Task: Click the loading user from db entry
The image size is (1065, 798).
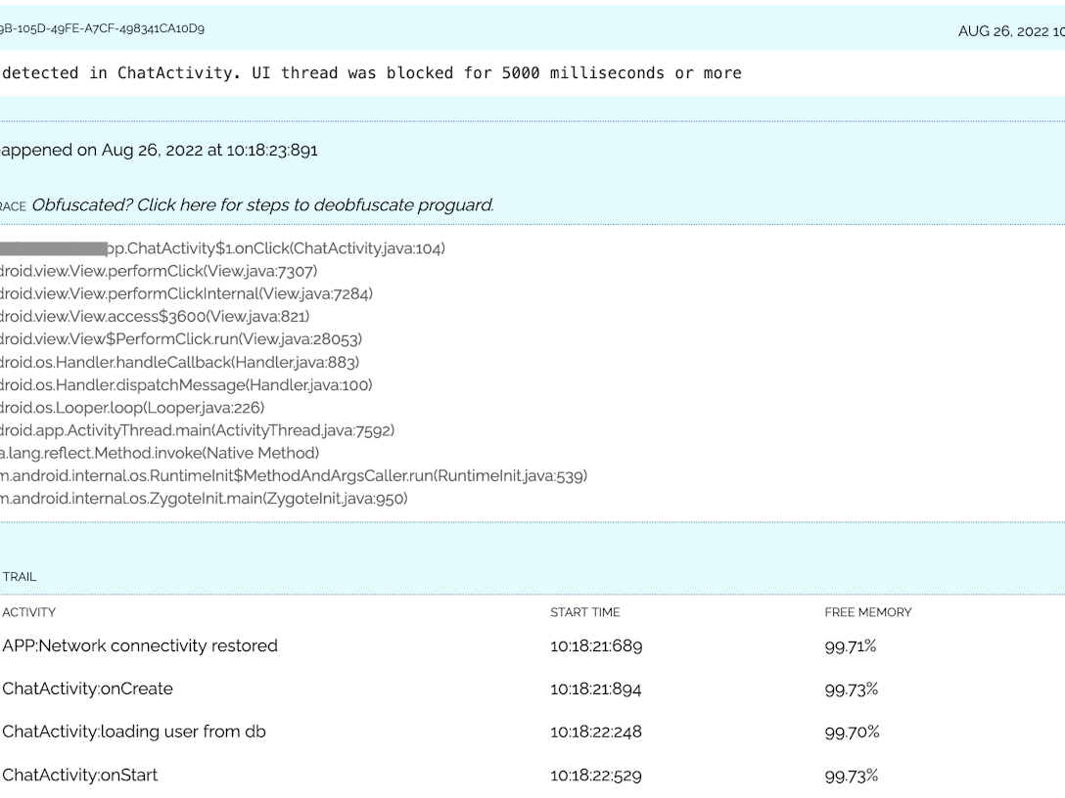Action: 134,732
